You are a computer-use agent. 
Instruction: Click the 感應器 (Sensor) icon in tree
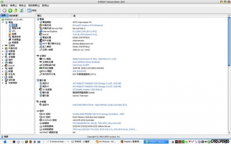10,42
